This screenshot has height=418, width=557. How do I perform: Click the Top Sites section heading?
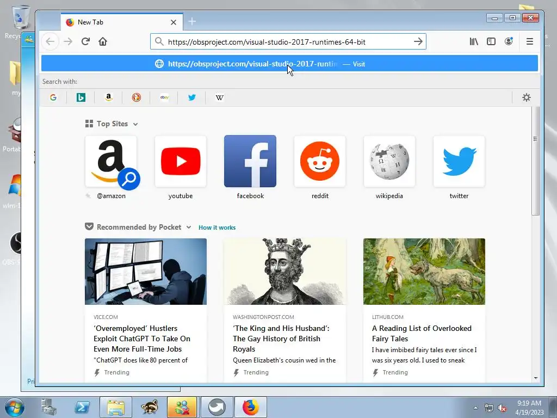point(112,124)
